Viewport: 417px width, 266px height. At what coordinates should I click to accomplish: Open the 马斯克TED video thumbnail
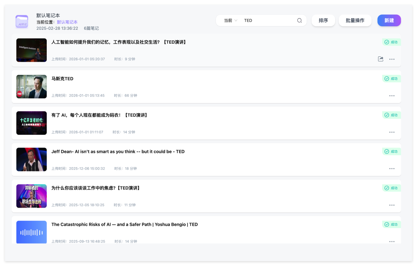(31, 86)
